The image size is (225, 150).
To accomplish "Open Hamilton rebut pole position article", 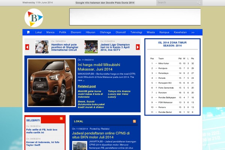I will coord(65,47).
